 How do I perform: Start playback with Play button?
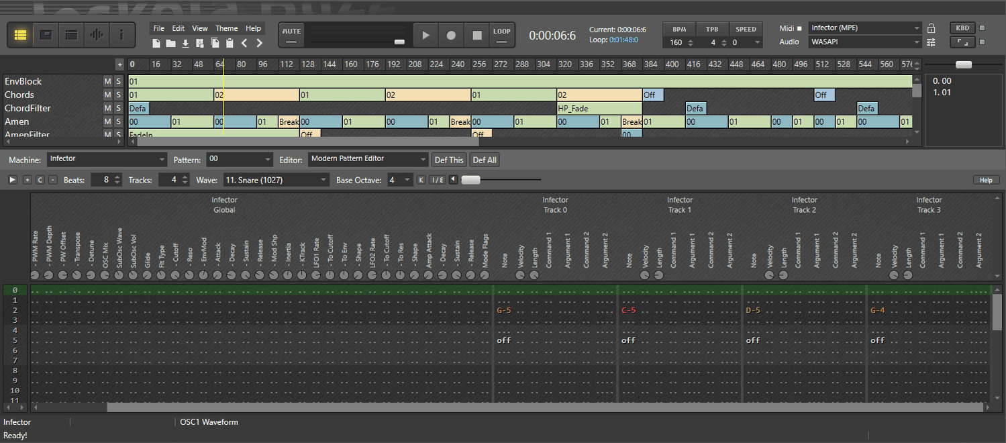coord(425,35)
